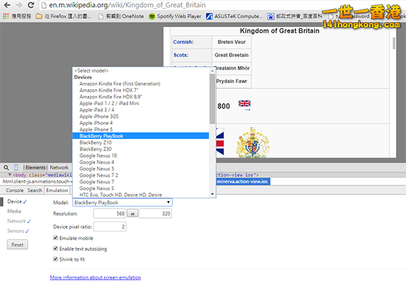406x282 pixels.
Task: Open the Scots link in the infobox
Action: (181, 55)
